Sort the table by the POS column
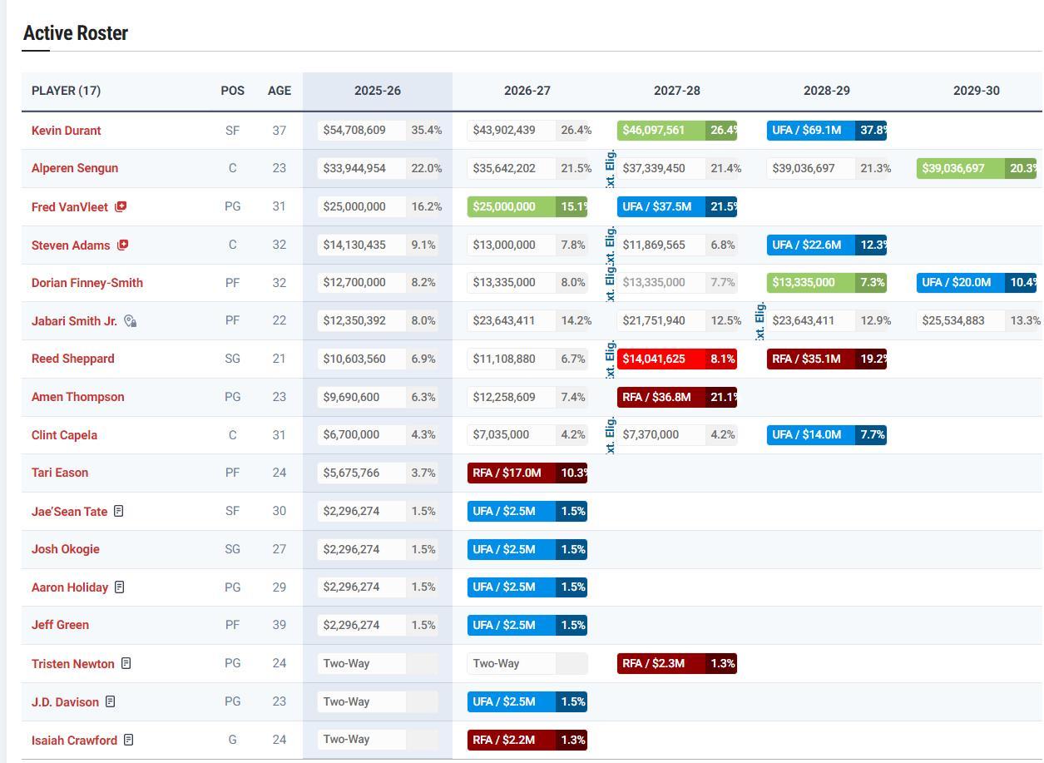Screen dimensions: 1044x763 pos(232,91)
